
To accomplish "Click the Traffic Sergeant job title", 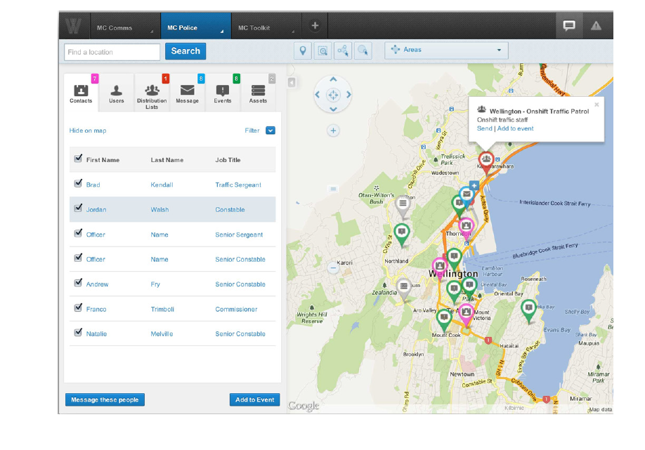I will (x=238, y=185).
